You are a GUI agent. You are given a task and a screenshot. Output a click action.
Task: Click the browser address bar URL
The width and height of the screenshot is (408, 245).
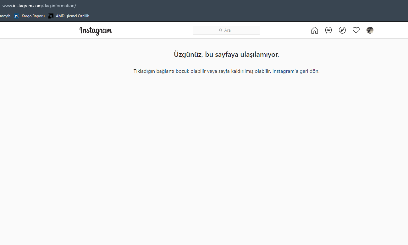point(39,6)
